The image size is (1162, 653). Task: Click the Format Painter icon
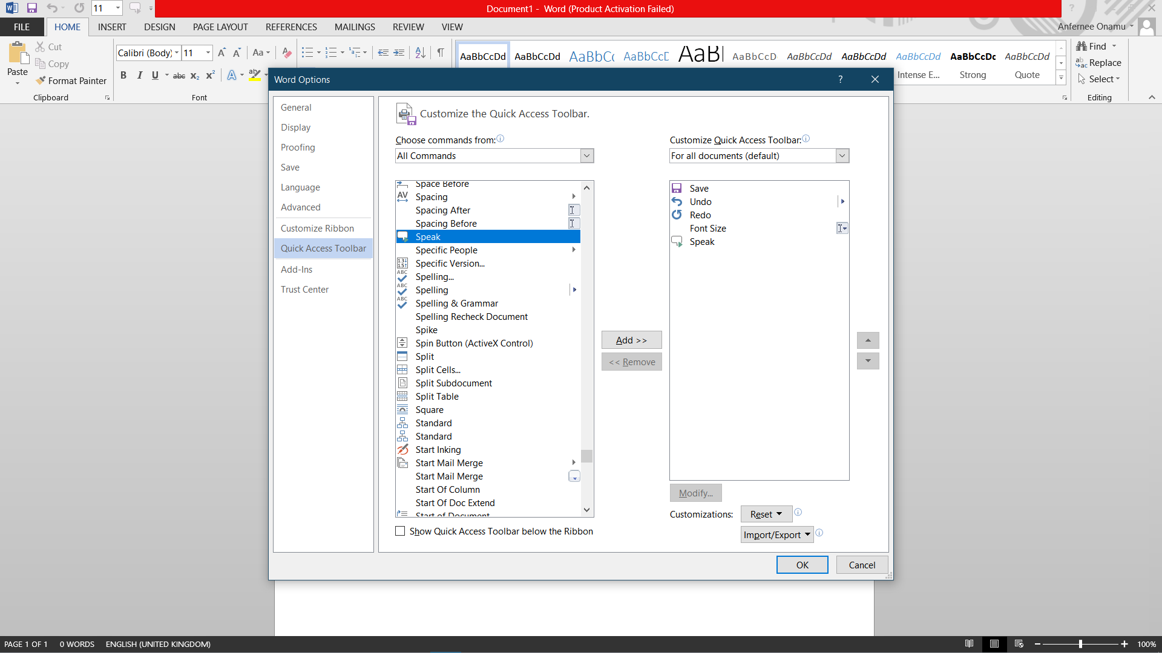coord(41,80)
